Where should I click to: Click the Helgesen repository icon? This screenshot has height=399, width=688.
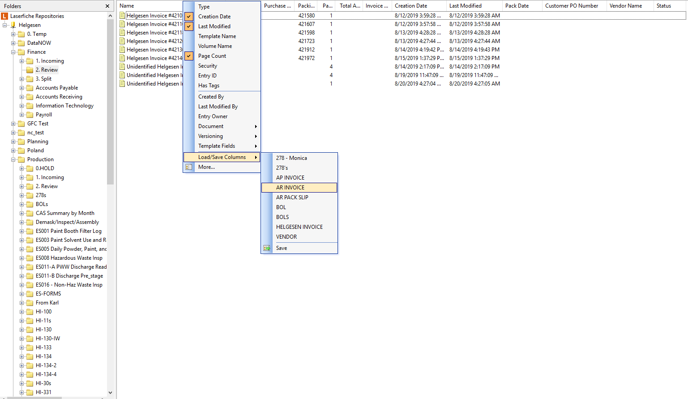(13, 25)
